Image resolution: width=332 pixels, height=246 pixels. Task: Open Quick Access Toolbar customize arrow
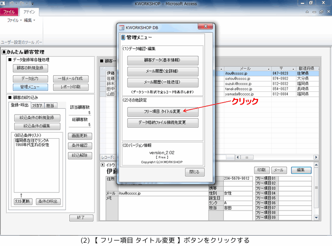(x=32, y=4)
